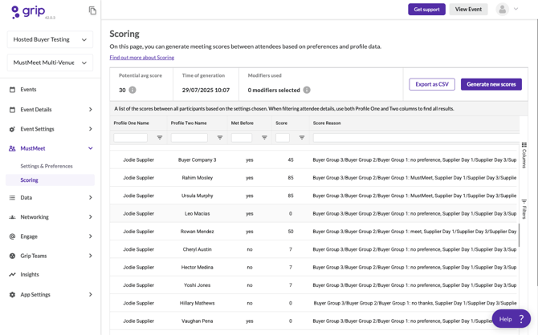
Task: Click the Engage at-sign icon
Action: pos(12,236)
